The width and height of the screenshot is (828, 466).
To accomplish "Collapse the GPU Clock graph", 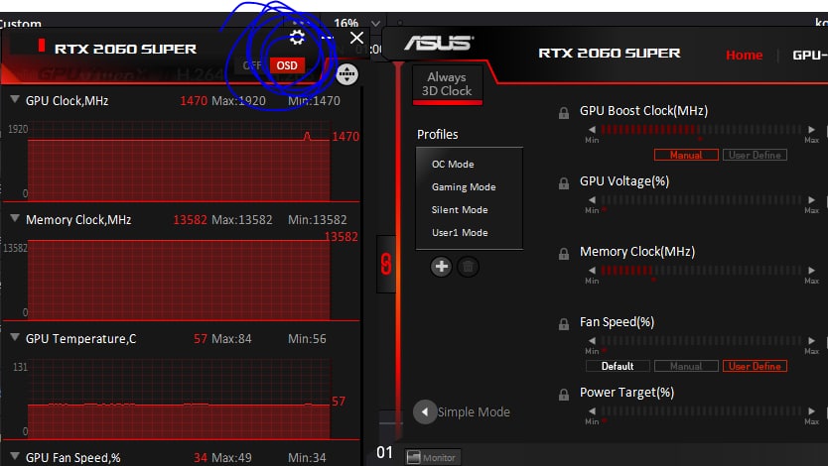I will (15, 99).
